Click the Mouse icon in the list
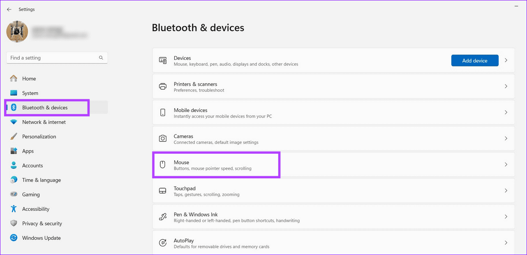Image resolution: width=527 pixels, height=255 pixels. click(162, 164)
